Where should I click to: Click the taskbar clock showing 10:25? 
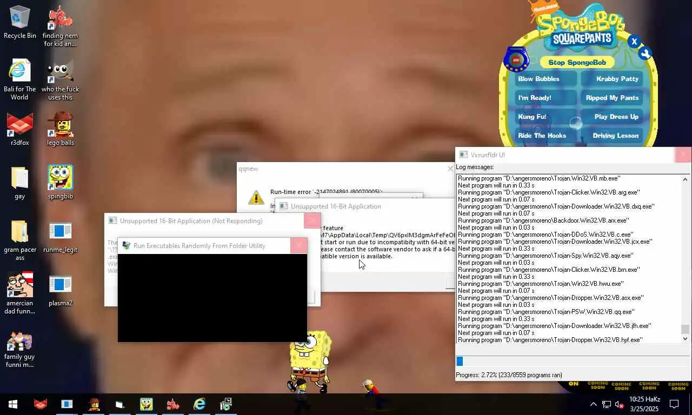644,404
